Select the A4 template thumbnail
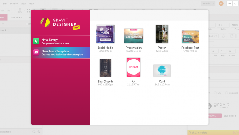The height and width of the screenshot is (135, 239). tap(134, 67)
